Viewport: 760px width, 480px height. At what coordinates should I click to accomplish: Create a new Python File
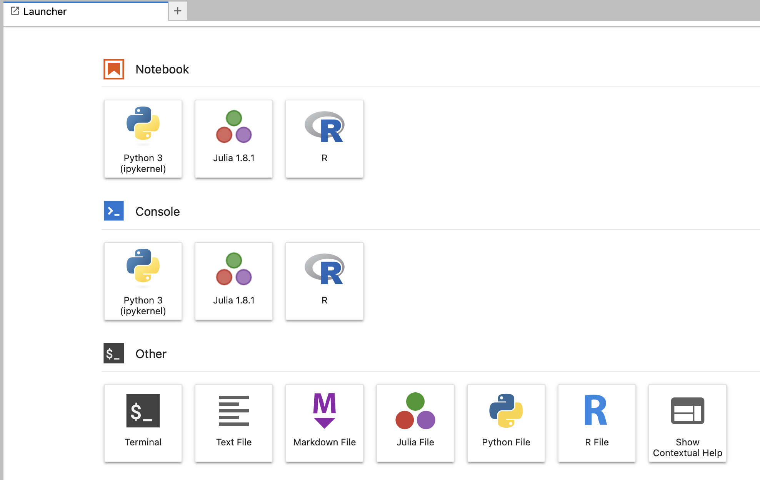click(x=506, y=423)
